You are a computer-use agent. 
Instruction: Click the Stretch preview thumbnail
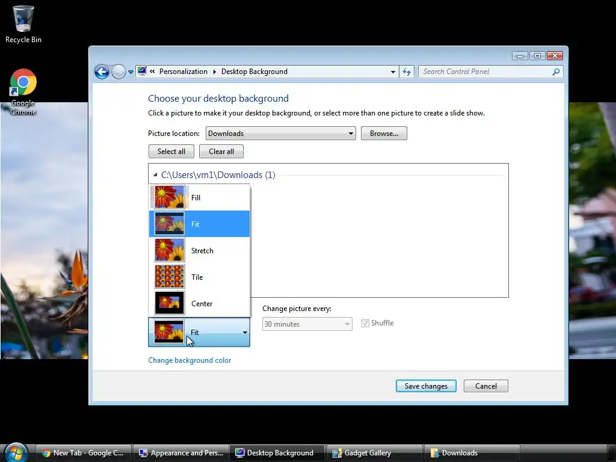pos(169,250)
